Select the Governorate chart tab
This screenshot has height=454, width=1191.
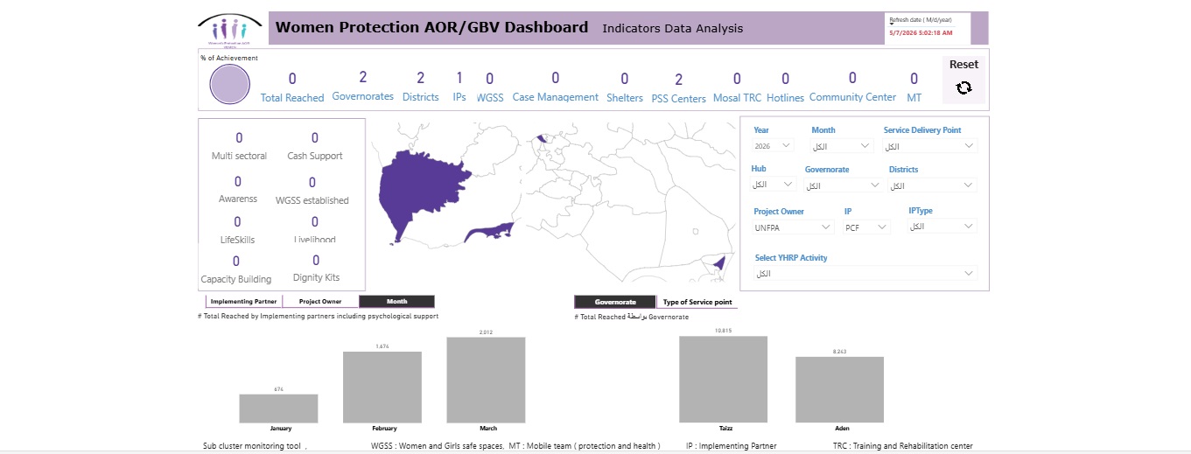(615, 302)
